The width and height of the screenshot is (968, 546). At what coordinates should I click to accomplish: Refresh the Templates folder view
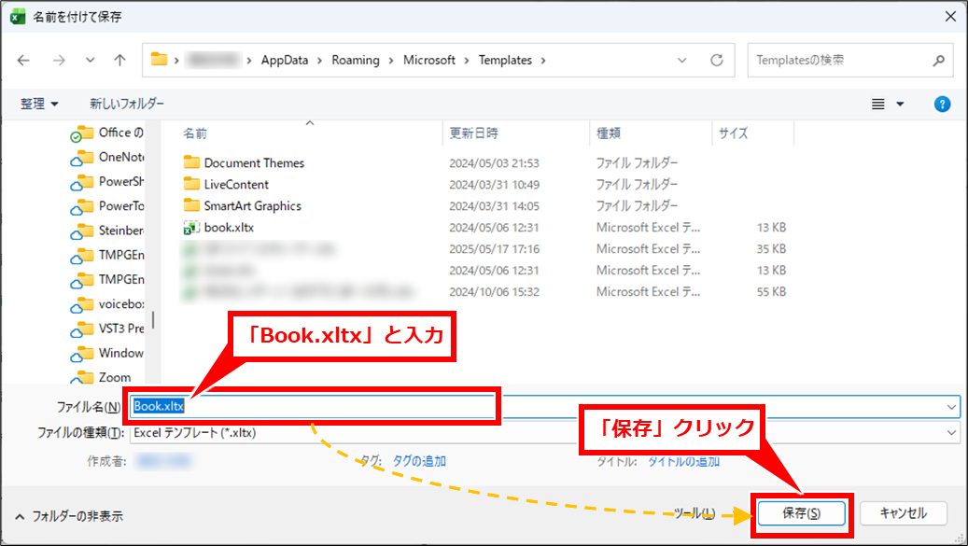[x=716, y=60]
